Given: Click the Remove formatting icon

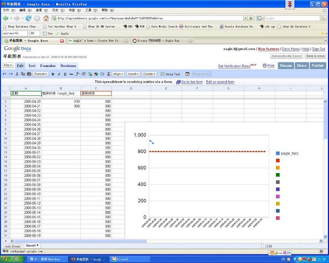Looking at the screenshot, I should click(x=108, y=74).
